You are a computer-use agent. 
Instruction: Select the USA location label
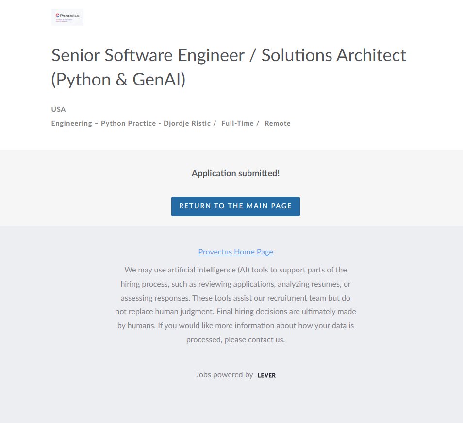click(x=58, y=109)
